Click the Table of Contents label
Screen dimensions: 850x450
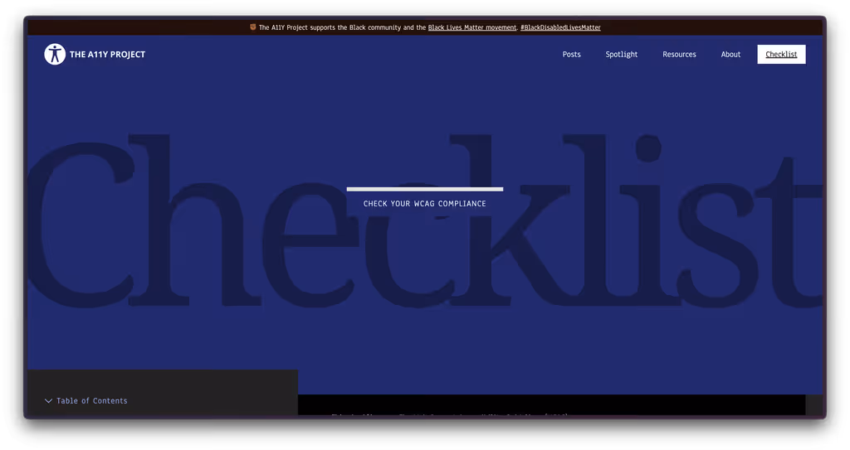(x=92, y=401)
